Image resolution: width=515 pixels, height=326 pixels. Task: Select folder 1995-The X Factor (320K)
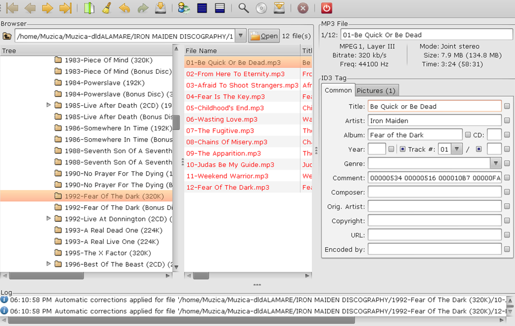(108, 253)
